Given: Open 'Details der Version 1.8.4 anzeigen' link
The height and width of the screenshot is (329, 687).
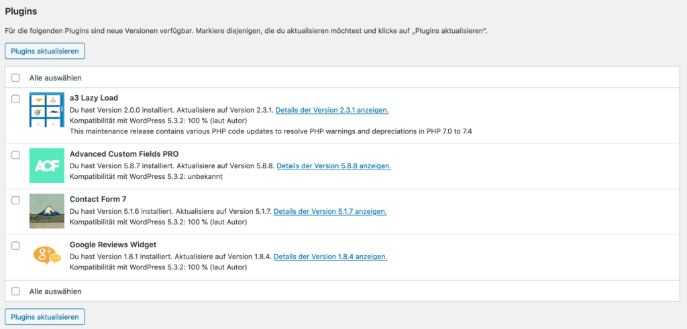Looking at the screenshot, I should 330,257.
